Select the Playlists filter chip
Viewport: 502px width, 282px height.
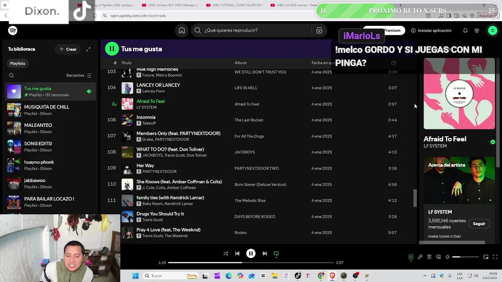[18, 63]
